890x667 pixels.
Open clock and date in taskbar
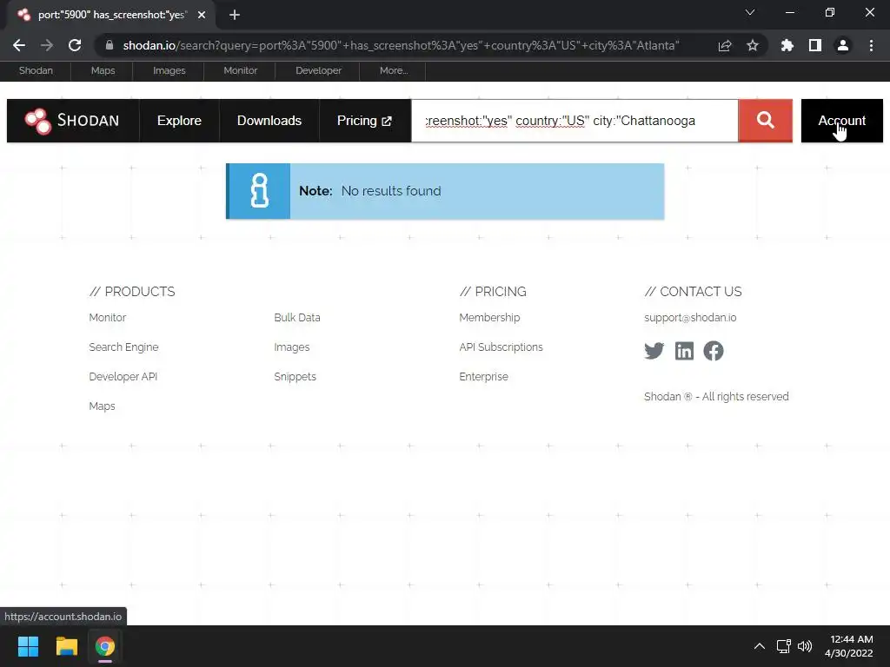849,646
